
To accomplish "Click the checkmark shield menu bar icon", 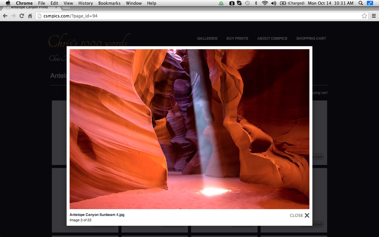I will [239, 3].
